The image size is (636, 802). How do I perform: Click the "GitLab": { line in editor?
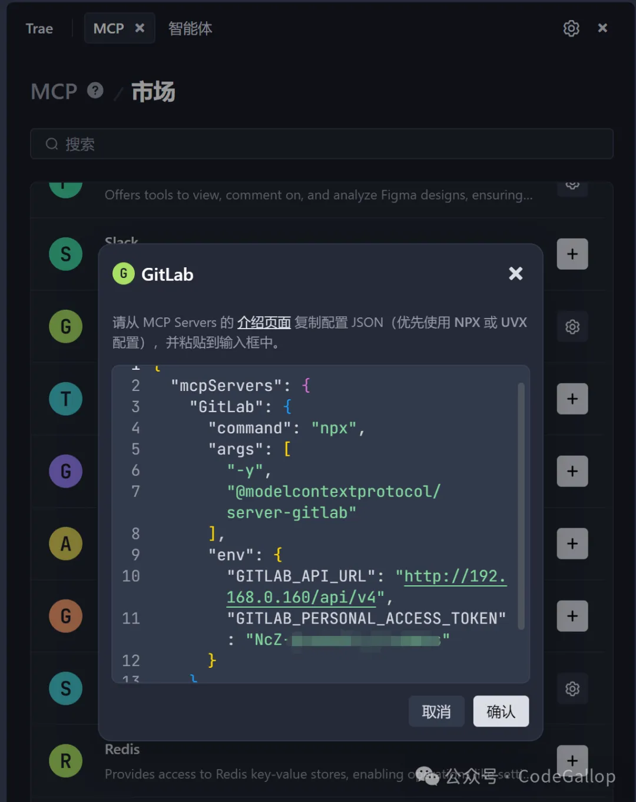(240, 407)
